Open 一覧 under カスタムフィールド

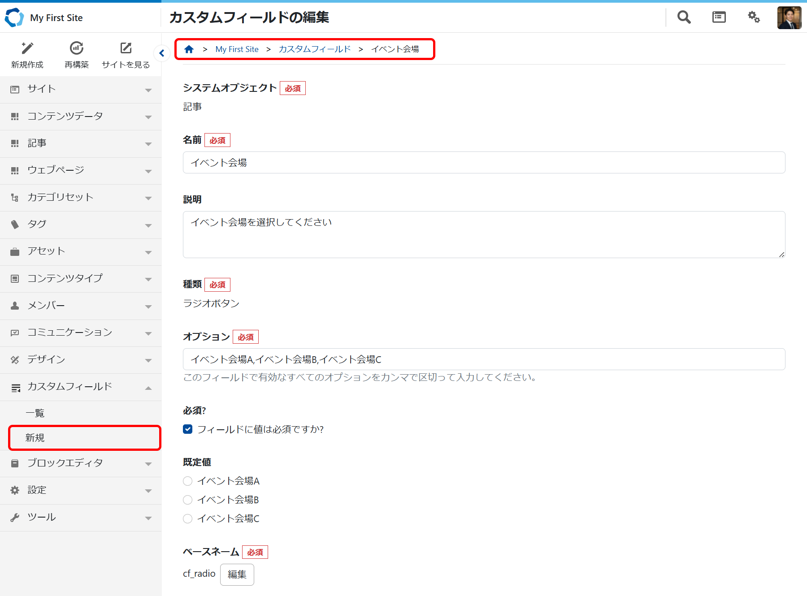35,413
